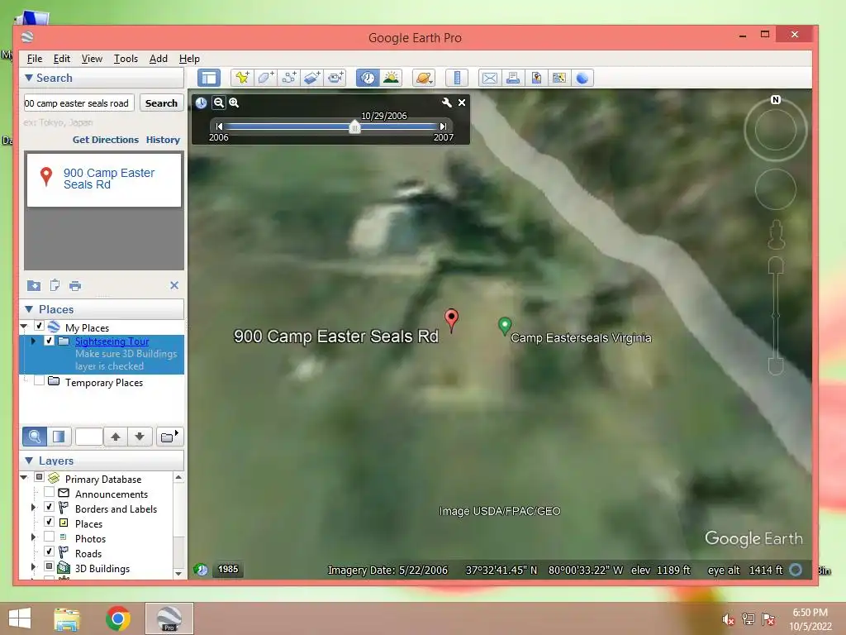
Task: Move selected place up
Action: point(116,437)
